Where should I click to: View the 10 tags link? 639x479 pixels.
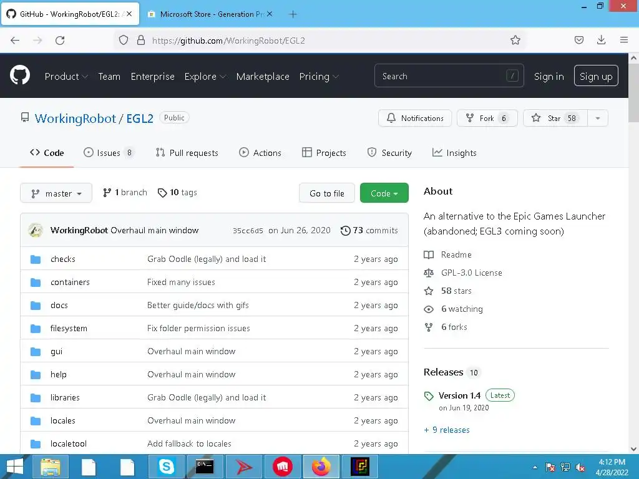177,192
